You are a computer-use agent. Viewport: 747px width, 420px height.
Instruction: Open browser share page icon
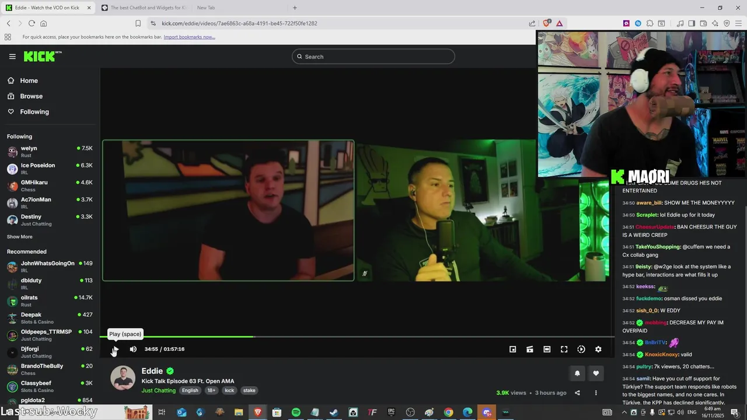coord(532,23)
